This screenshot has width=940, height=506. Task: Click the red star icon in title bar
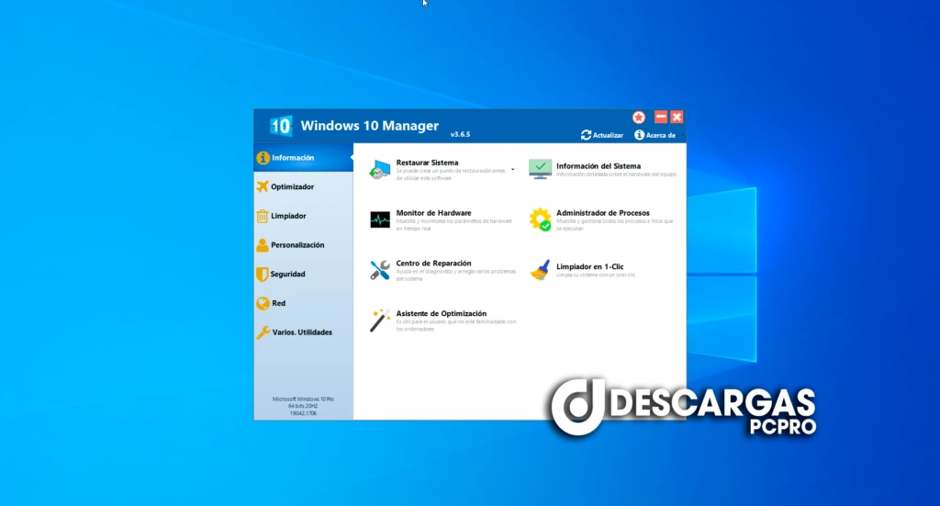(639, 118)
